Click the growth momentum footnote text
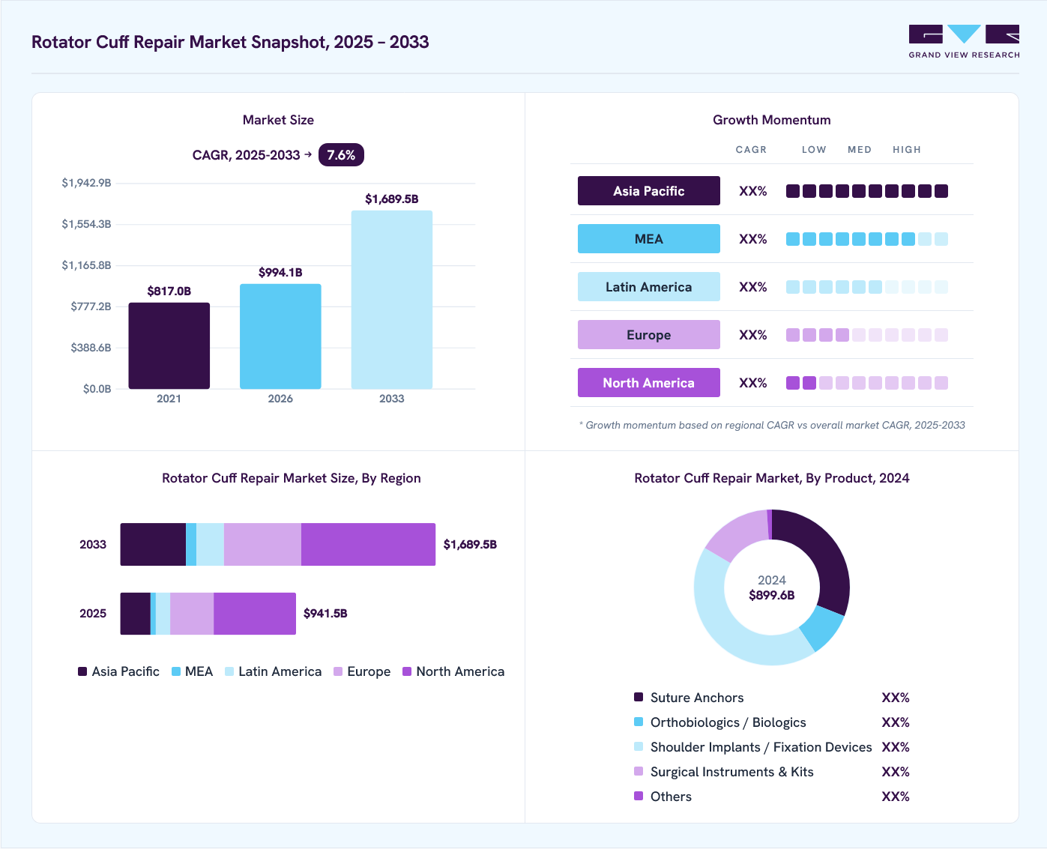 (x=772, y=425)
